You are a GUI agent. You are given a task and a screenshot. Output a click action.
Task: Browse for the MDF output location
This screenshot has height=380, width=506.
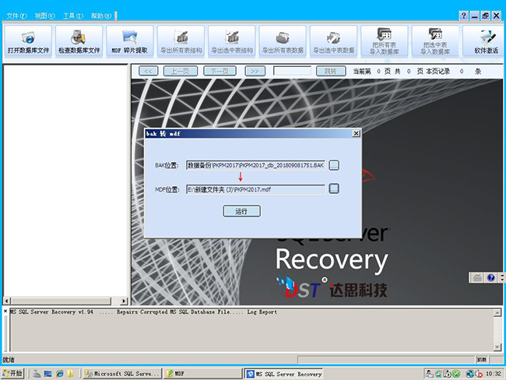click(x=334, y=188)
